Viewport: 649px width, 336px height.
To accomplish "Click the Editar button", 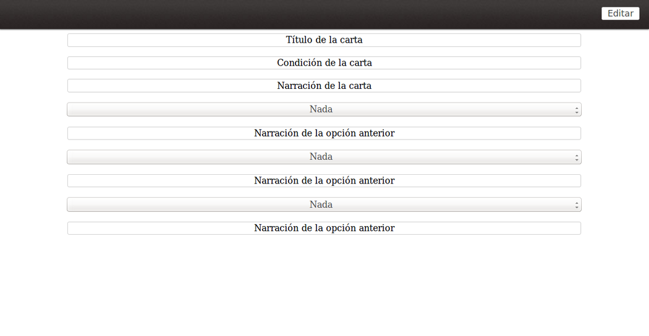I will (x=620, y=14).
